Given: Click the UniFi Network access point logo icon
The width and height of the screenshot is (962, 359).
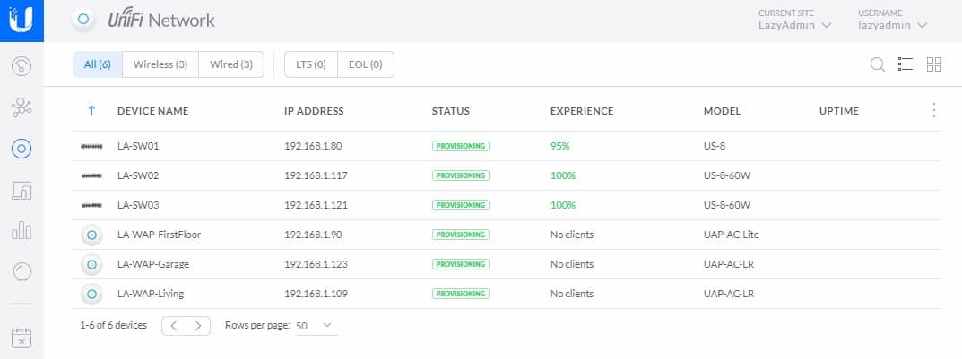Looking at the screenshot, I should click(83, 20).
